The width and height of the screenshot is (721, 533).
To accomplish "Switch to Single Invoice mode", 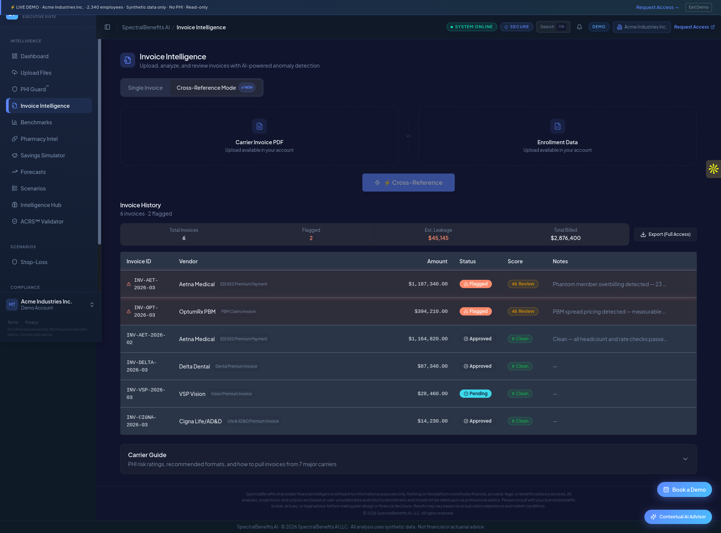I will (145, 88).
